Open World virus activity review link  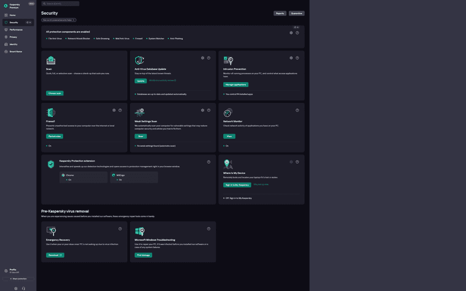pos(162,80)
